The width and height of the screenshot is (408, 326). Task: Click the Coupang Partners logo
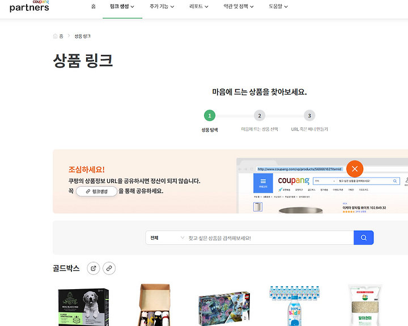[29, 6]
